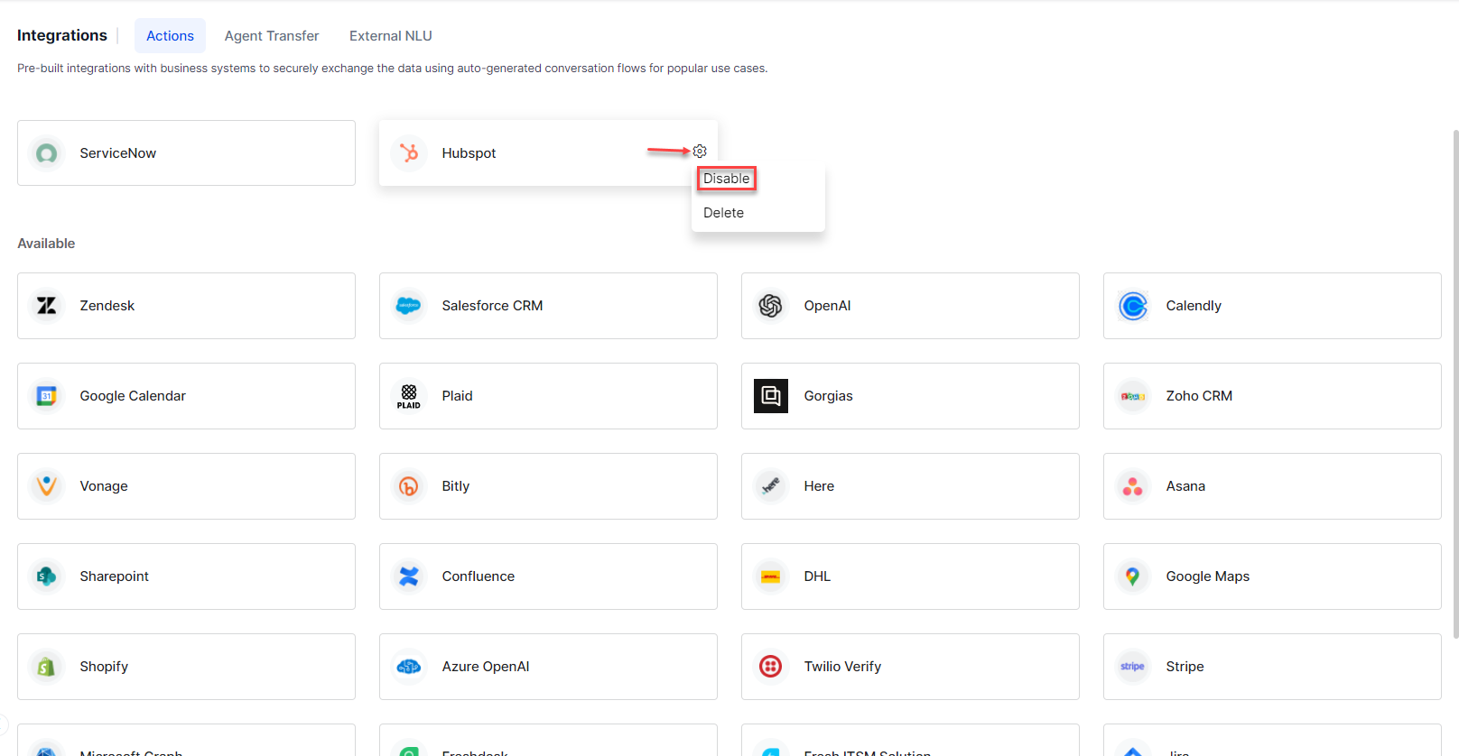Click the Here label text
The image size is (1459, 756).
819,486
